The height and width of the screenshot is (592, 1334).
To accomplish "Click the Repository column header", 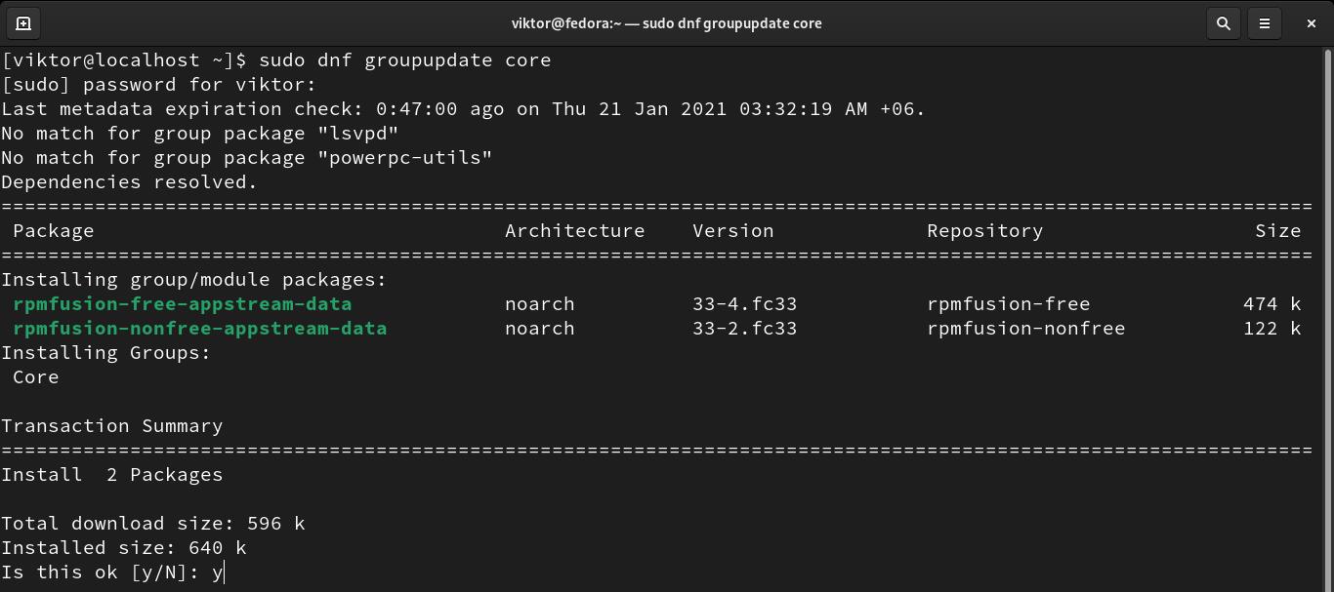I will tap(984, 231).
